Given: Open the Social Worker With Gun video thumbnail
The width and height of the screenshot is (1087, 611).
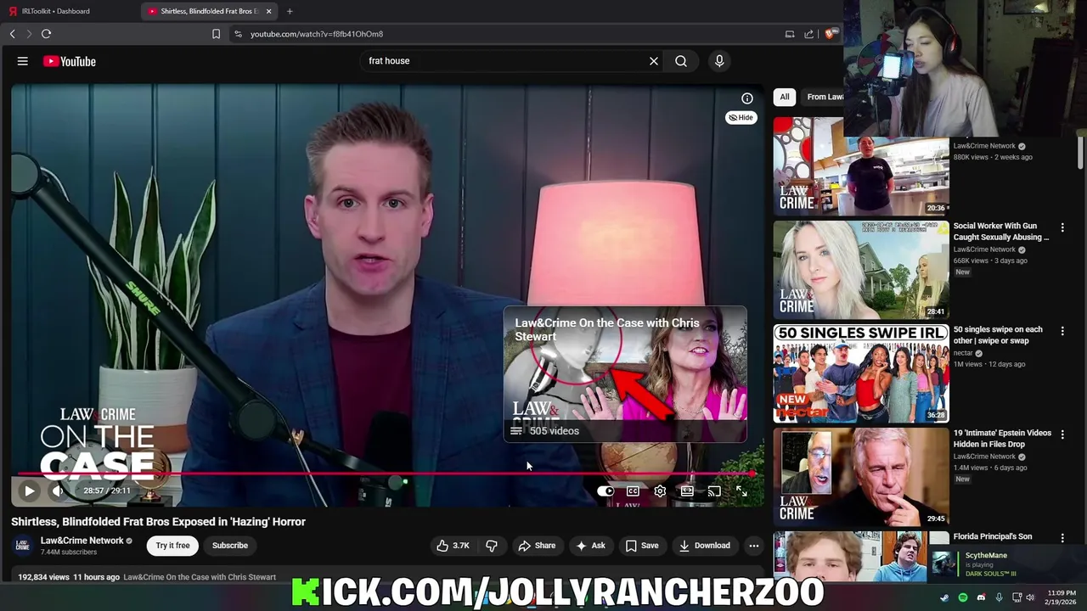Looking at the screenshot, I should tap(861, 270).
